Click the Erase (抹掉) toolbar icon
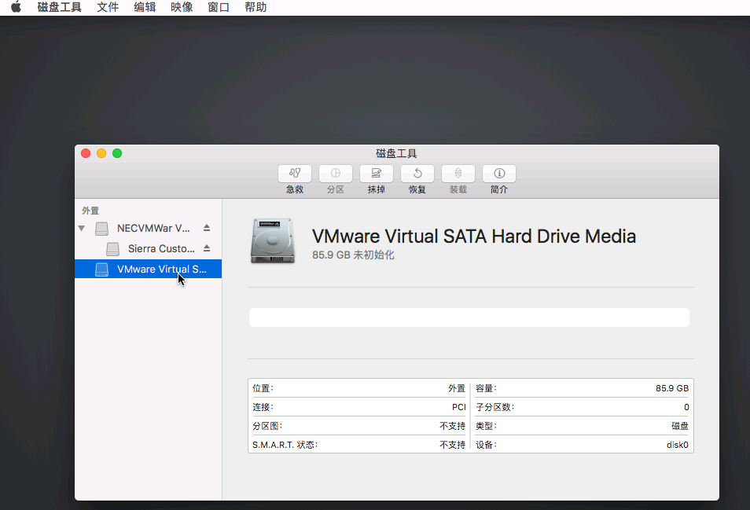Image resolution: width=750 pixels, height=510 pixels. coord(377,174)
